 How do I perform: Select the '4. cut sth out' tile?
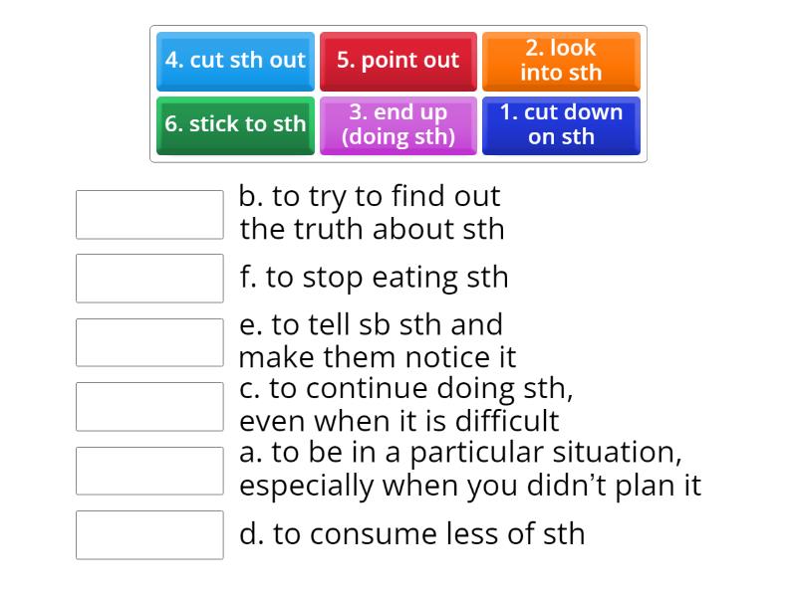[235, 61]
